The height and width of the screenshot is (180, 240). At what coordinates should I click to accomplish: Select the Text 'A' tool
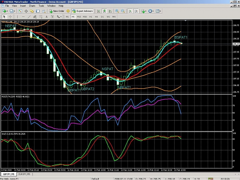coord(46,17)
